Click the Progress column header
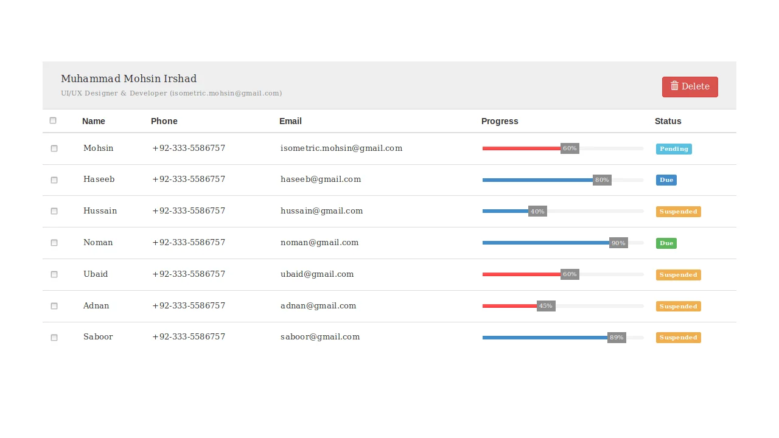 coord(500,121)
